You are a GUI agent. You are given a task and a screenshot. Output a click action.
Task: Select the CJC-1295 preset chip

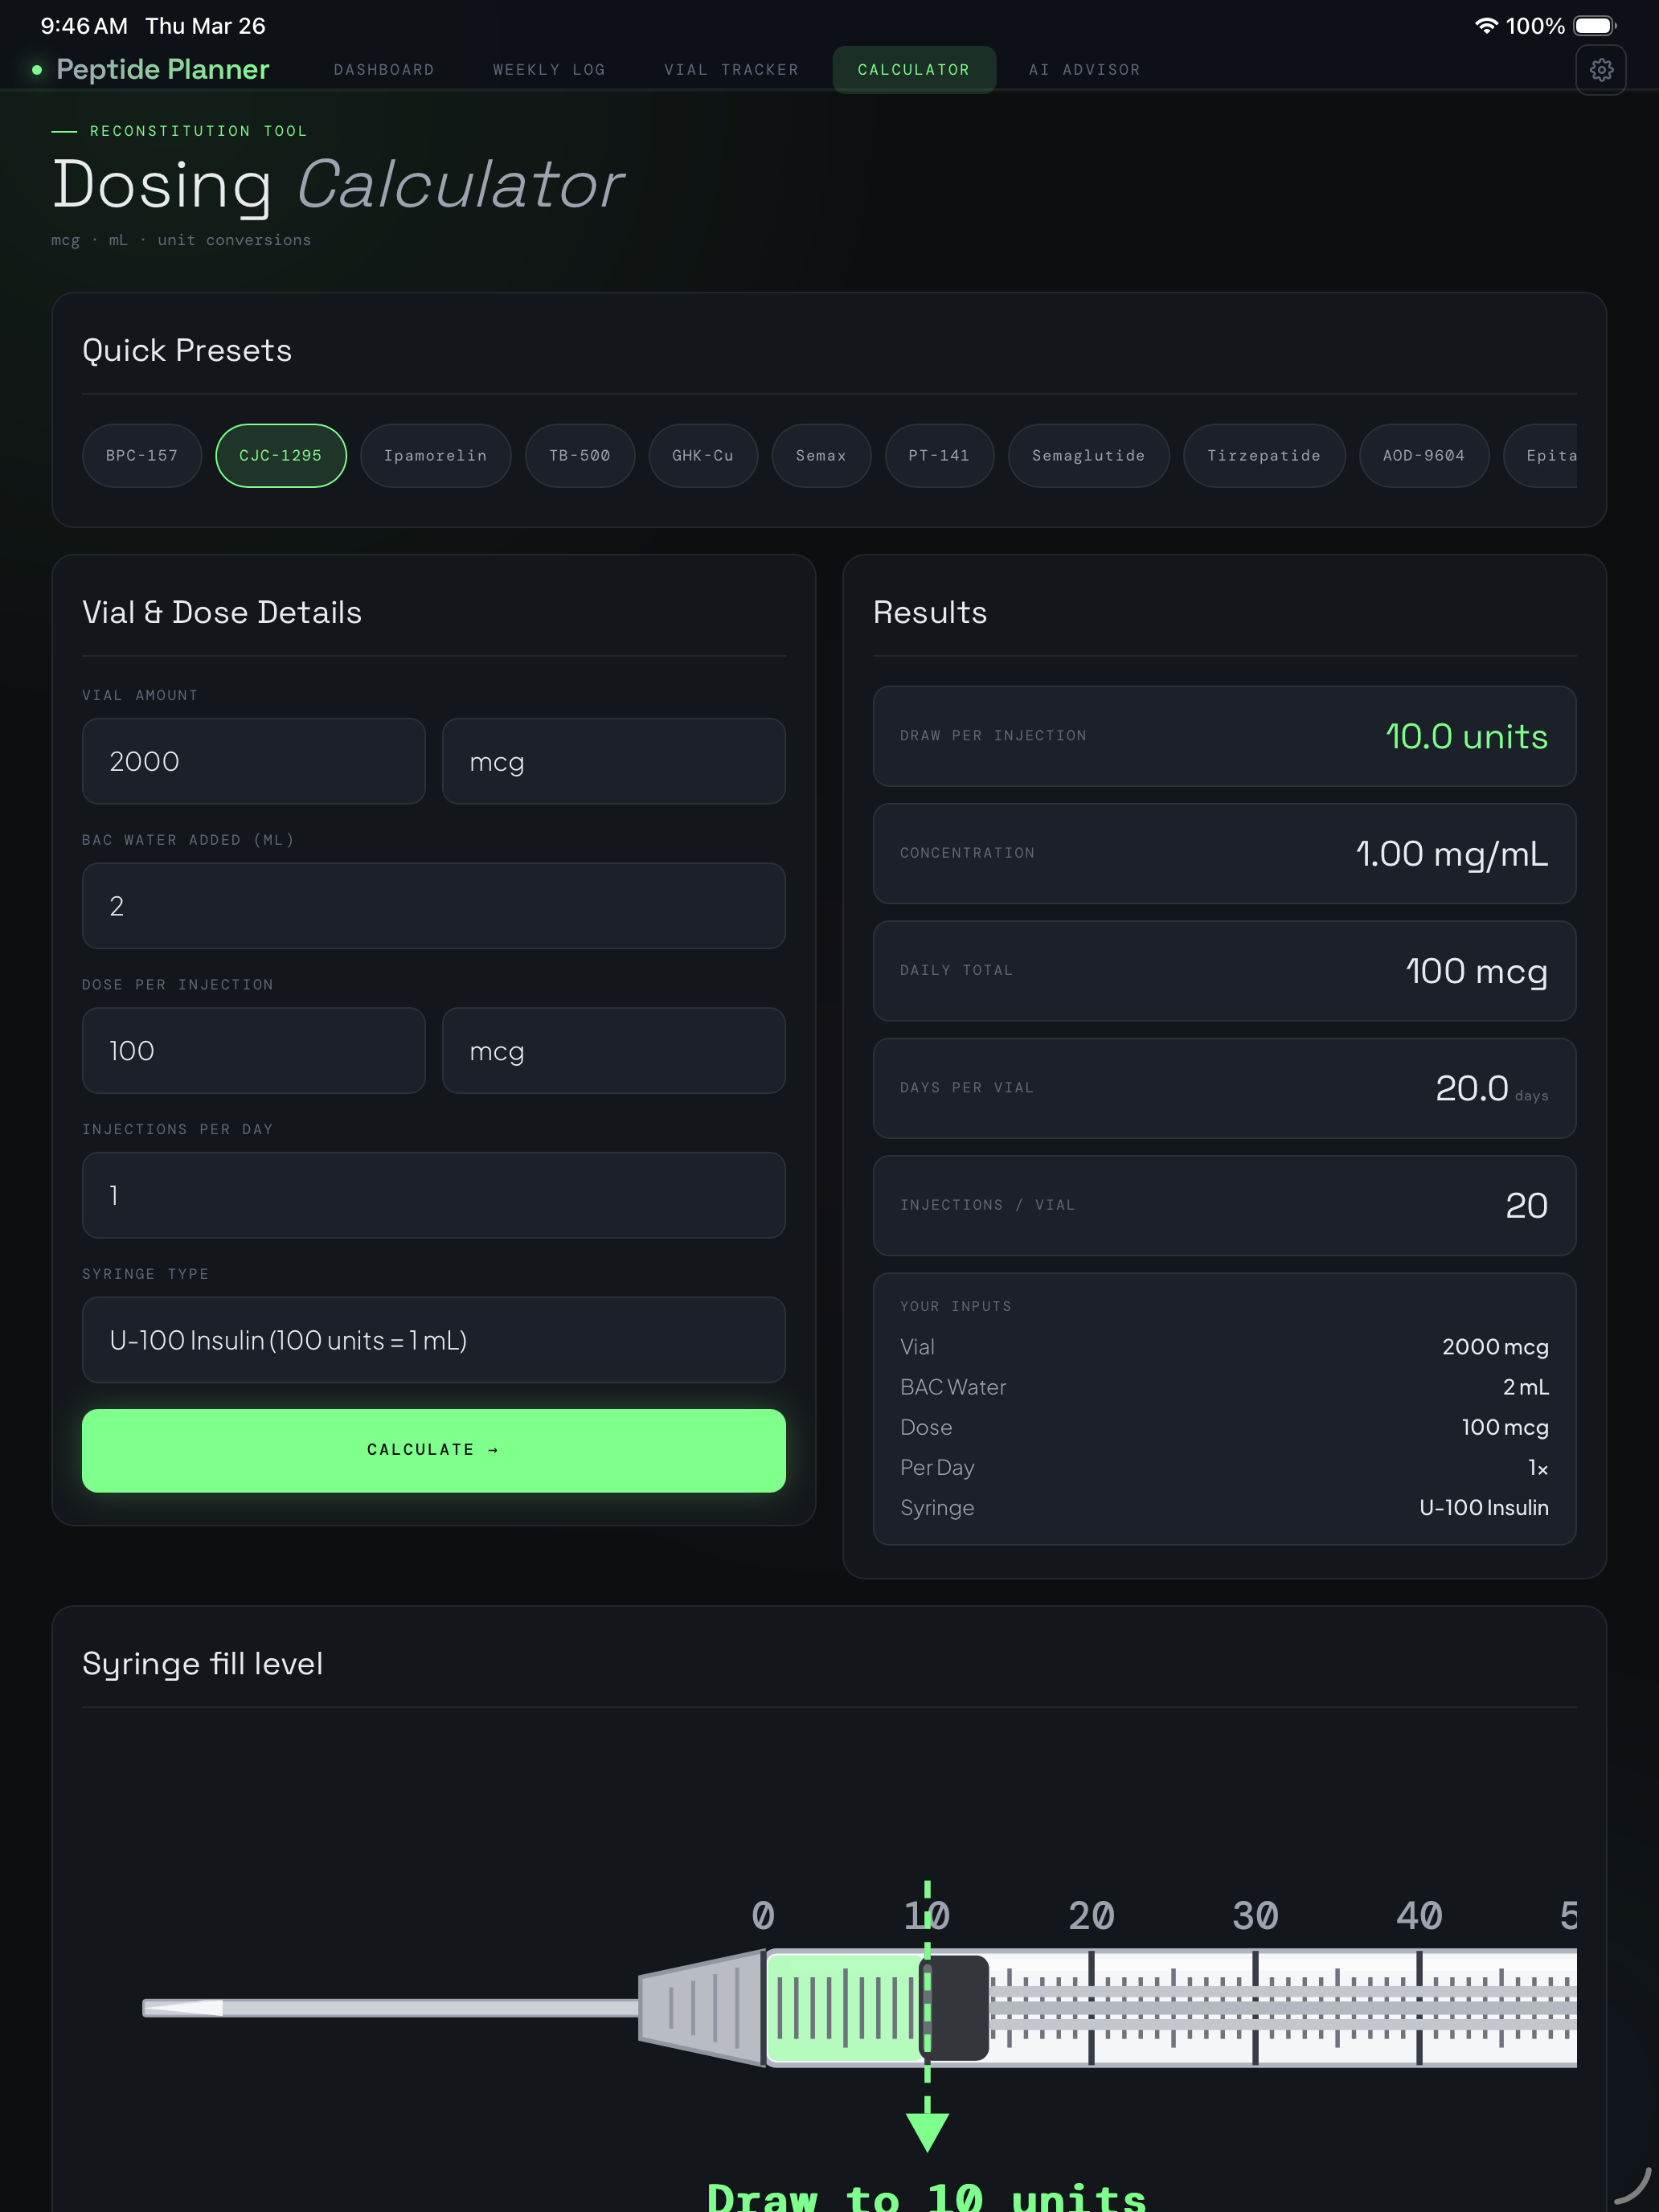click(281, 456)
